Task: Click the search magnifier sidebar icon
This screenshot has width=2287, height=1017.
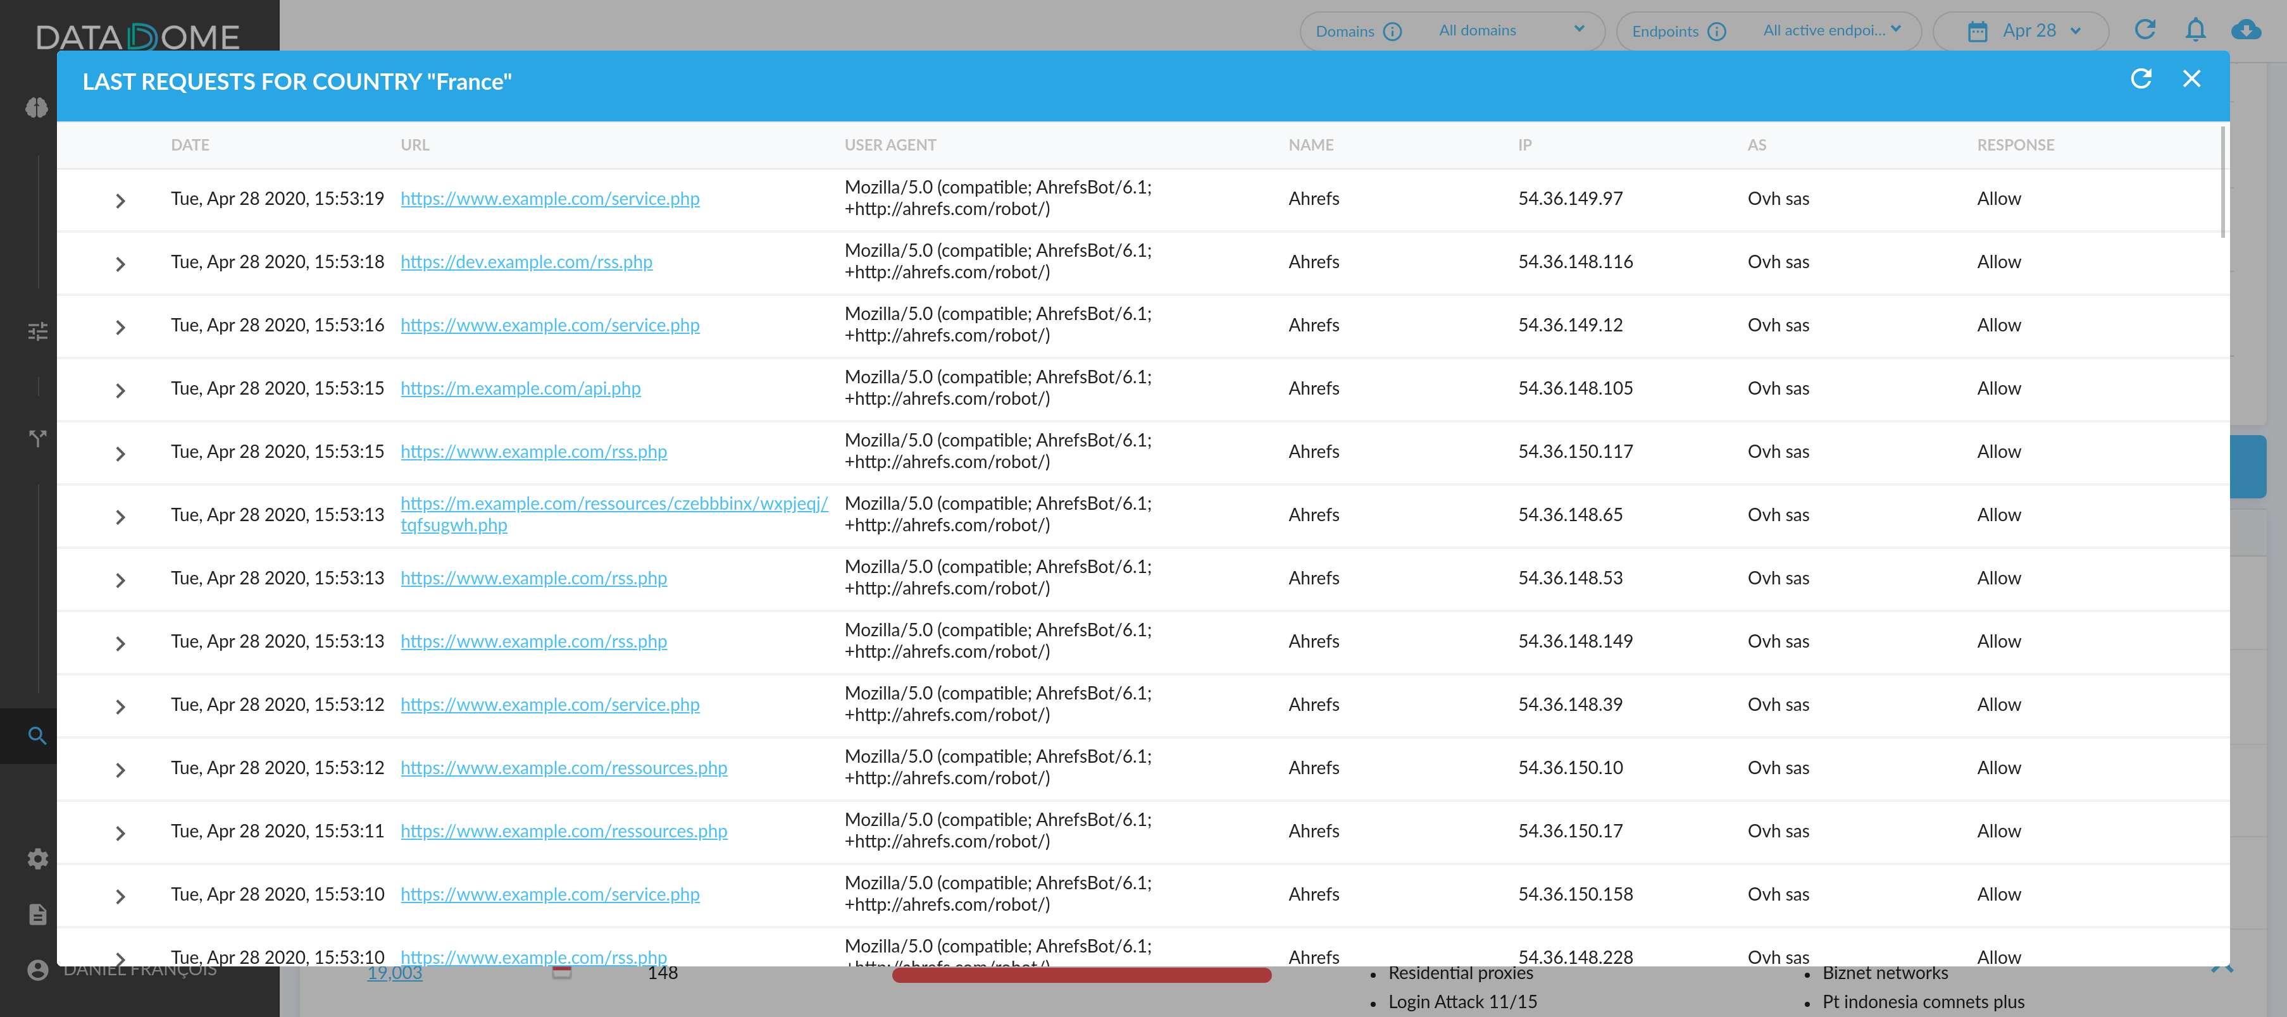Action: [x=37, y=736]
